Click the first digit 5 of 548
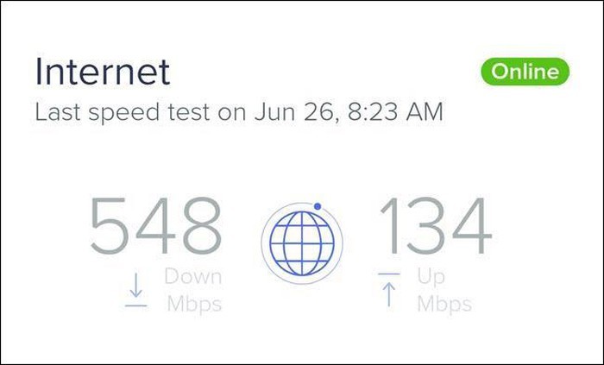Screen dimensions: 604x365 pos(111,228)
